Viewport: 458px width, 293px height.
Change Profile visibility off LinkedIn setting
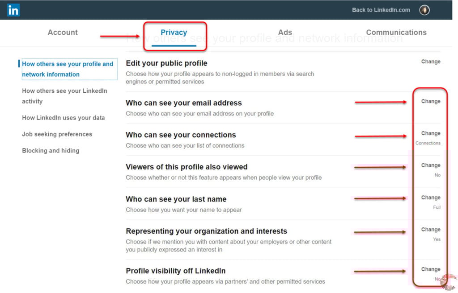point(431,269)
